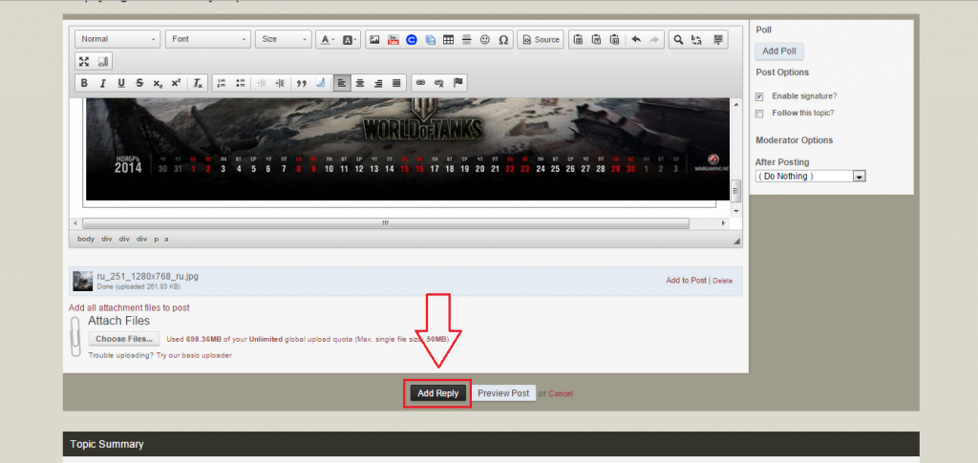Click the Select All icon

point(718,39)
